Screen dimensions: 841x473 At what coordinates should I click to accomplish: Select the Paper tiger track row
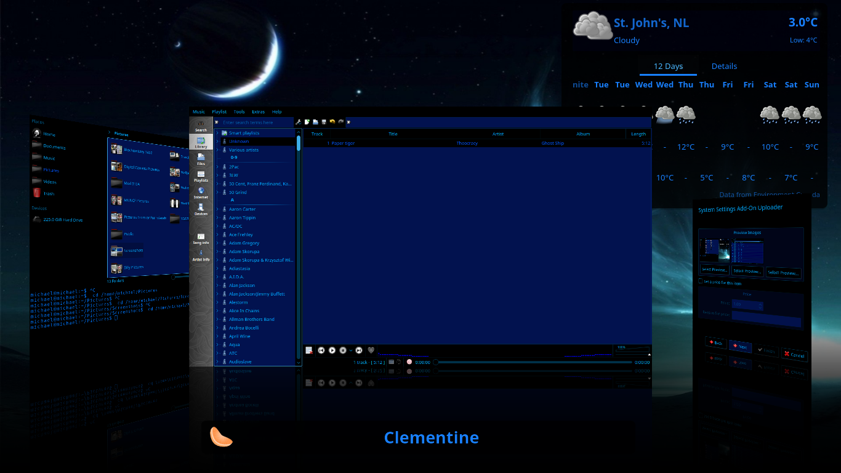click(477, 143)
